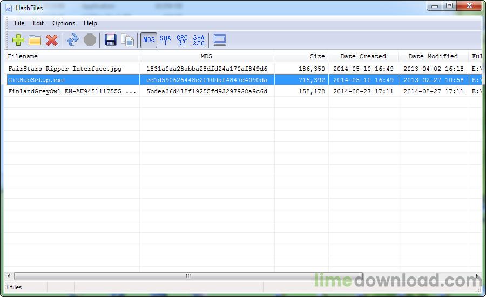Click the monitor window view icon

coord(220,40)
